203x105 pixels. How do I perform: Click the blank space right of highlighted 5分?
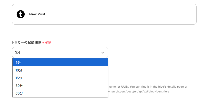pyautogui.click(x=64, y=62)
